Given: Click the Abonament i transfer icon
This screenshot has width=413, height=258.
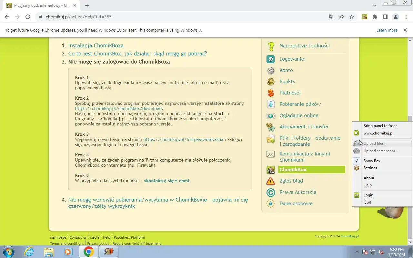Looking at the screenshot, I should (x=271, y=127).
